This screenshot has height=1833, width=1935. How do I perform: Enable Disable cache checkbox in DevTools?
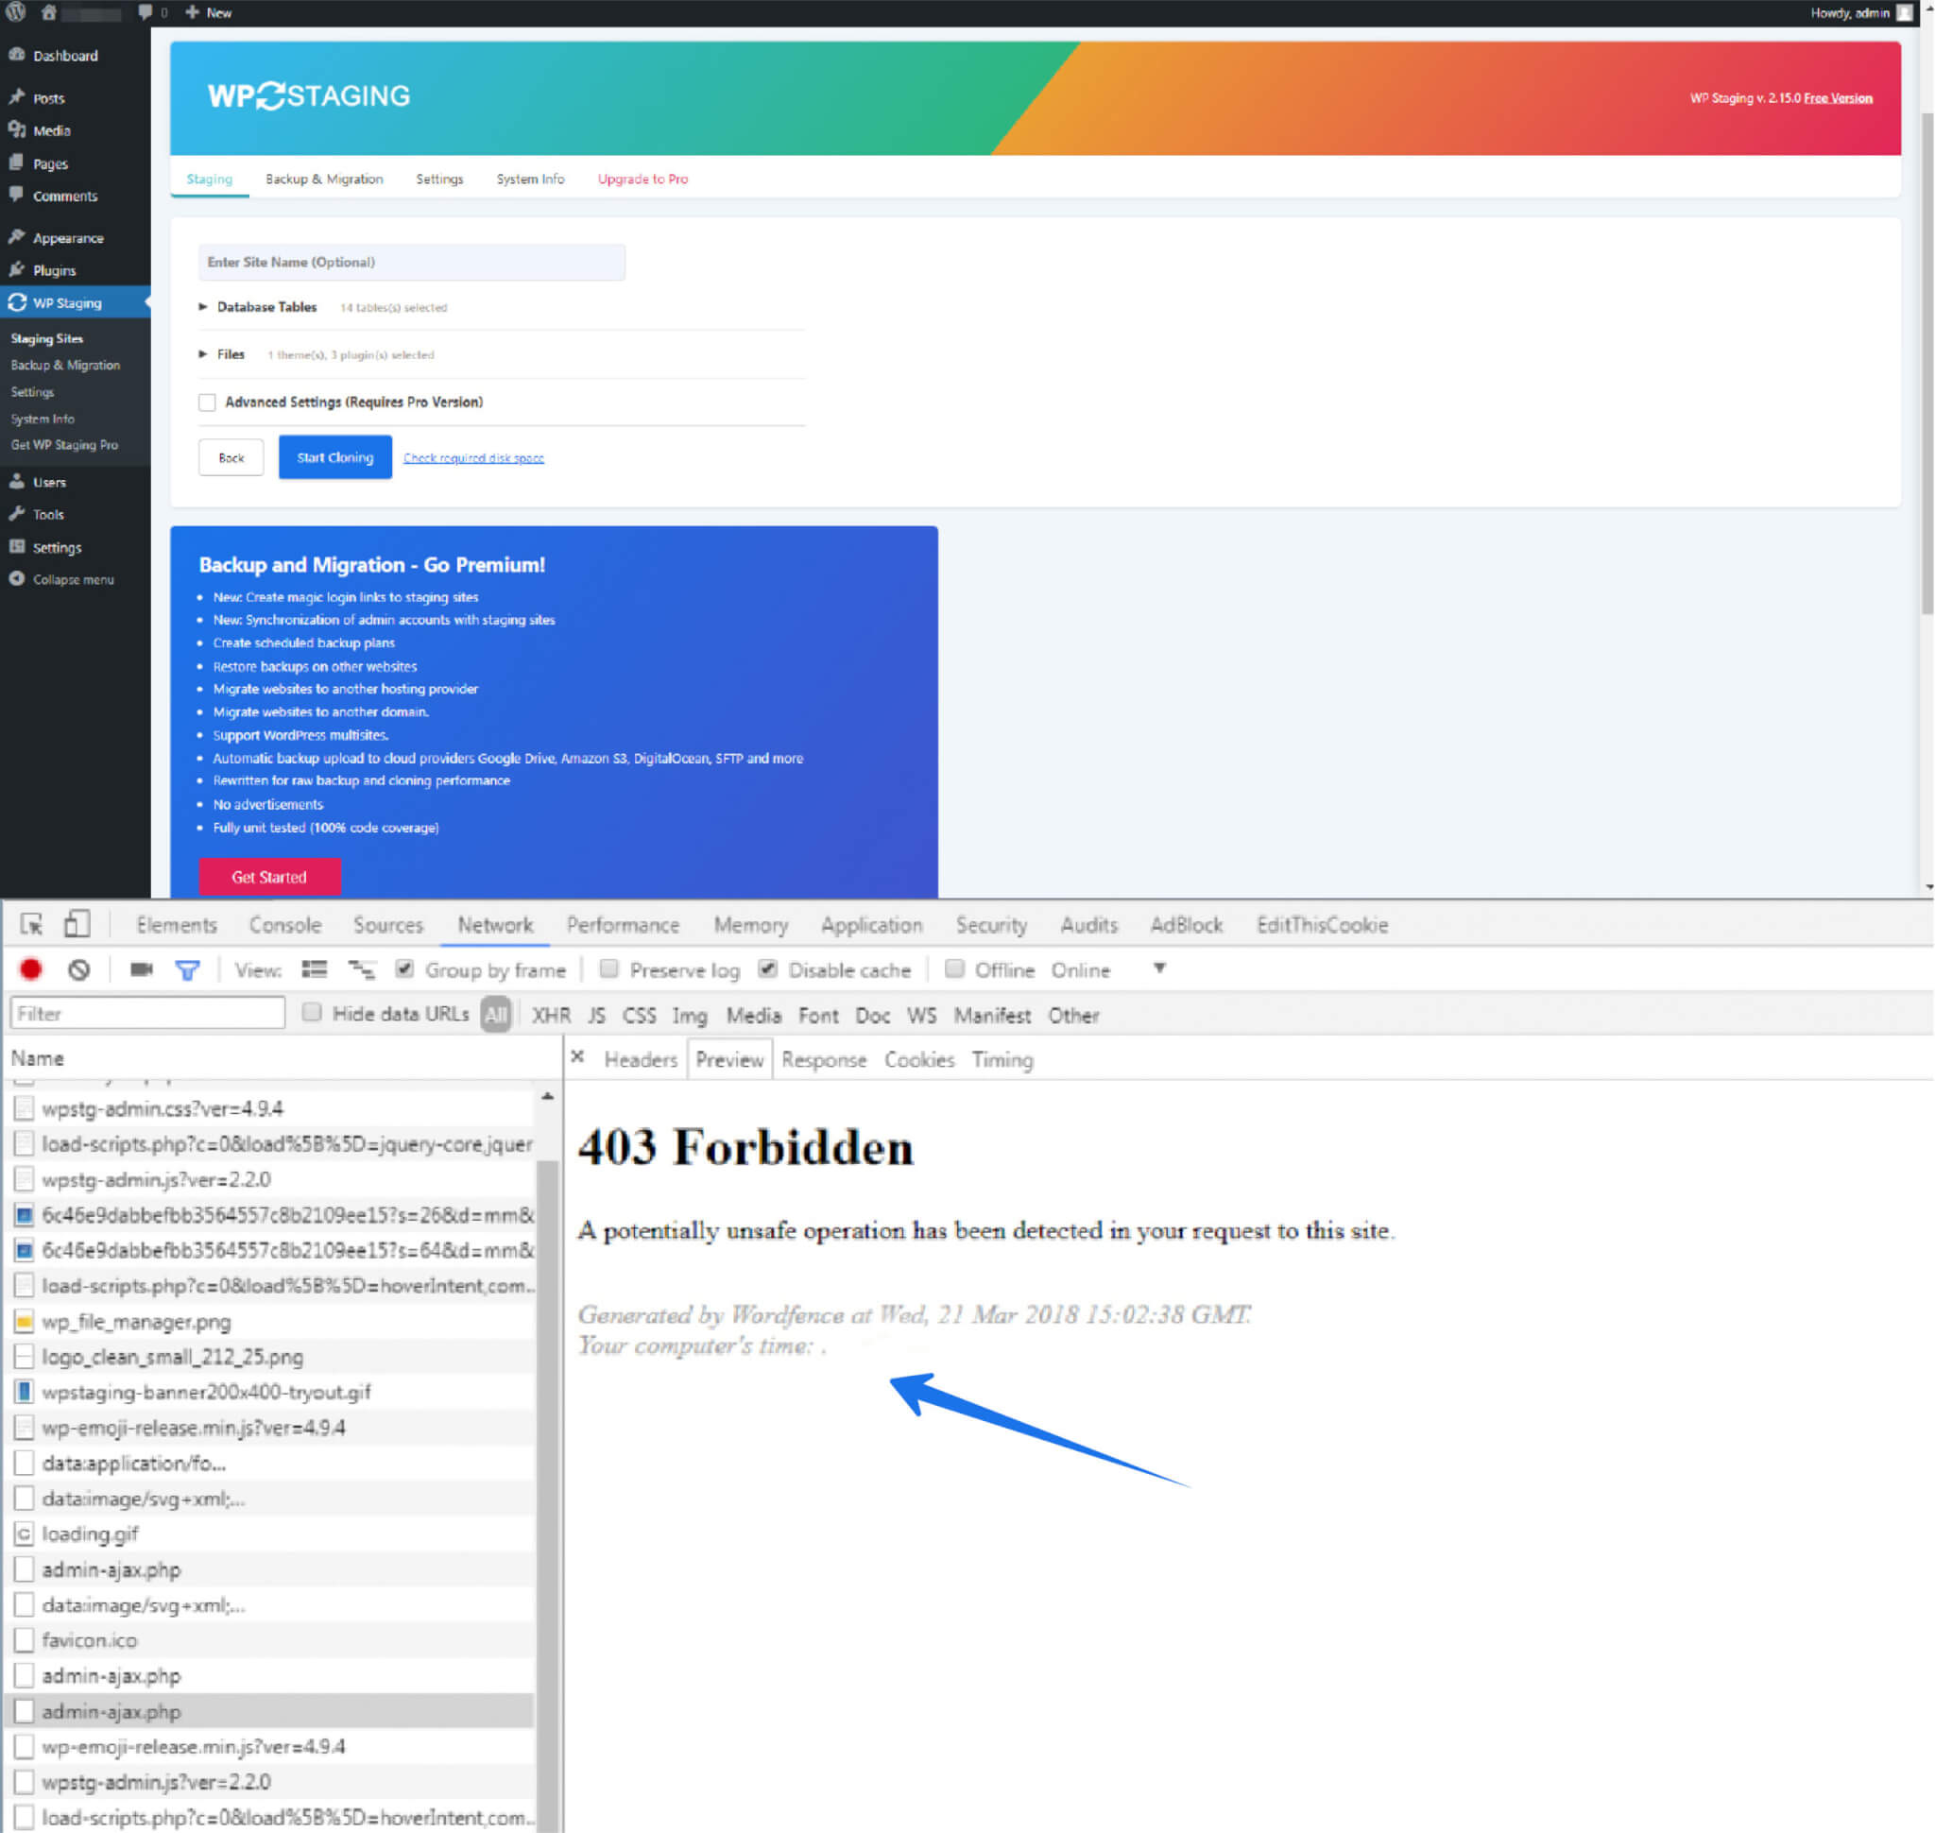pyautogui.click(x=763, y=970)
